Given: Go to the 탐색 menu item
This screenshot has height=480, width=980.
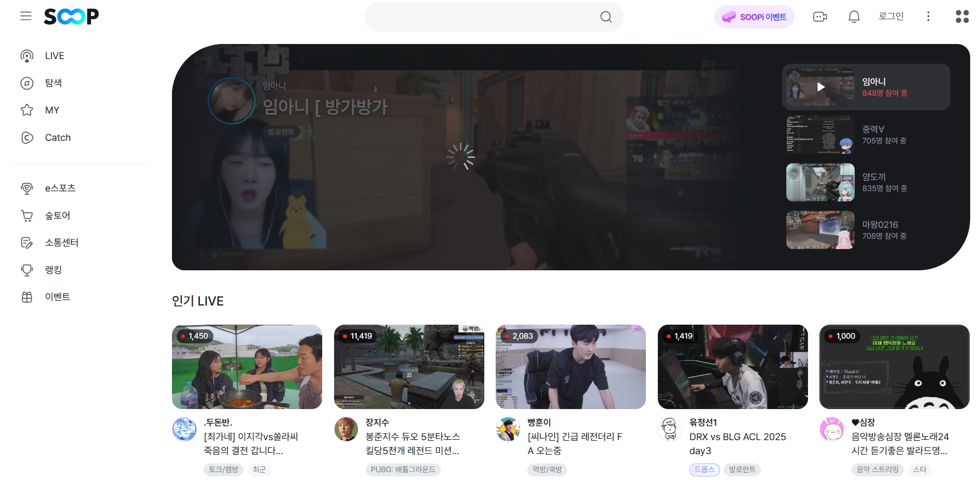Looking at the screenshot, I should pos(52,83).
